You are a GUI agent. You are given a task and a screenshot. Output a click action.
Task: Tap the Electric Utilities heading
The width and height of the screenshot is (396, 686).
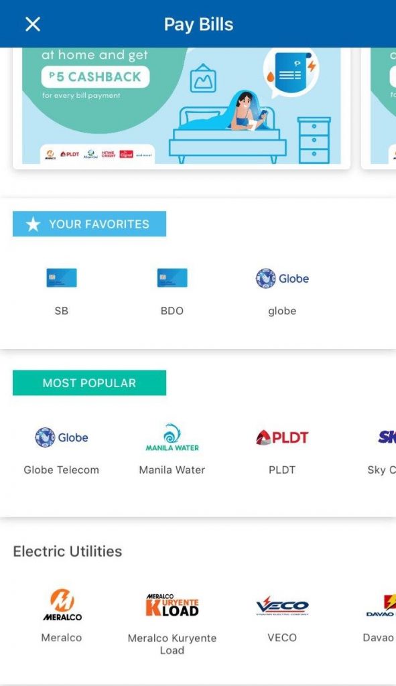point(68,551)
